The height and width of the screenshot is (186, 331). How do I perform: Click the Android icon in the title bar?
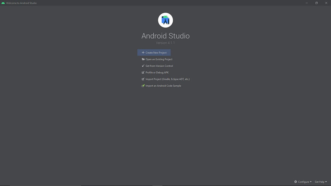tap(3, 3)
